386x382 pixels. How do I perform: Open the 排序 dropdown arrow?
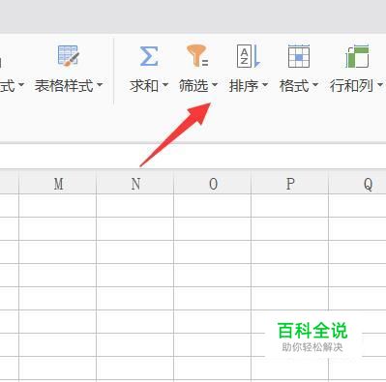pos(265,85)
